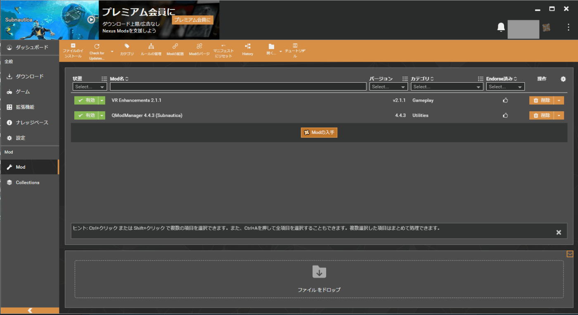Toggle 有効 status for QModManager
578x315 pixels.
pyautogui.click(x=86, y=115)
